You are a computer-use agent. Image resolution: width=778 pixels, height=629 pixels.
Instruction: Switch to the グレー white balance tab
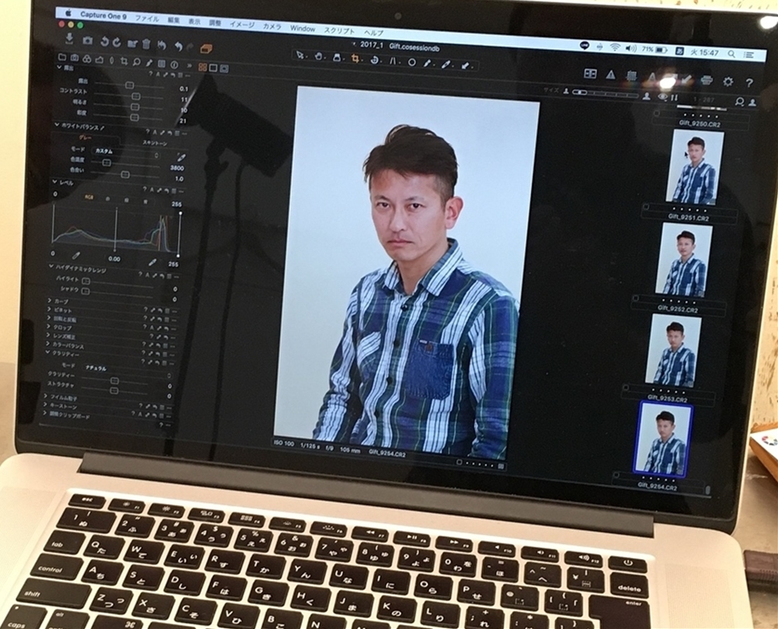coord(86,138)
